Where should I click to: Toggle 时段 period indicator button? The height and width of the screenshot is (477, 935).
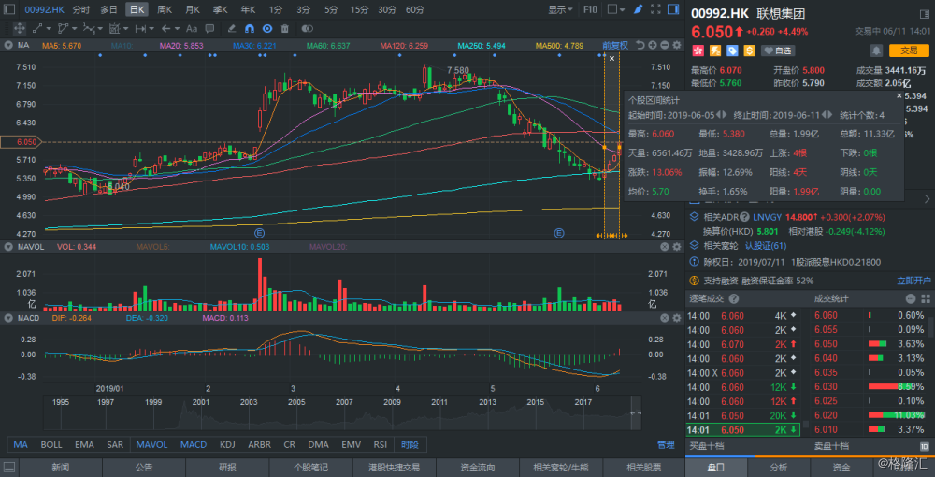pyautogui.click(x=410, y=445)
